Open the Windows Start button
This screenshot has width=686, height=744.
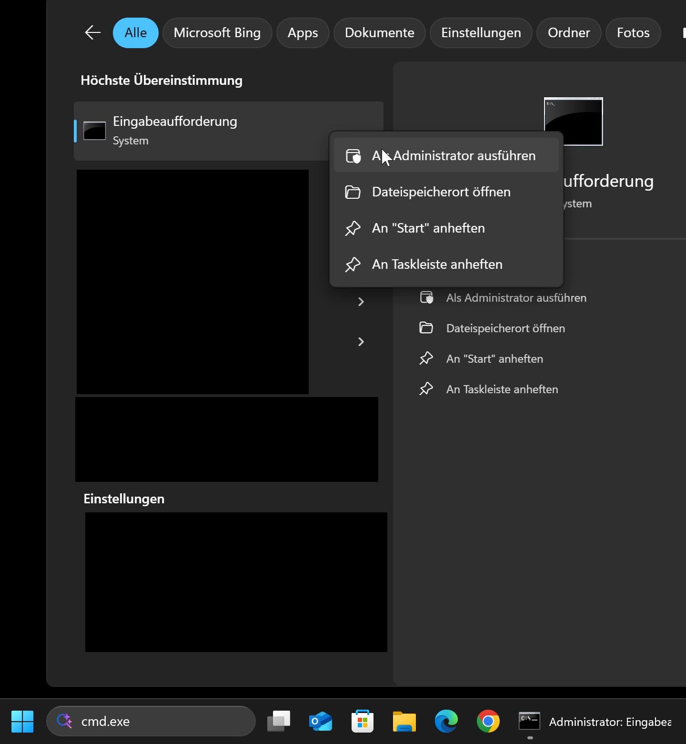pyautogui.click(x=22, y=721)
